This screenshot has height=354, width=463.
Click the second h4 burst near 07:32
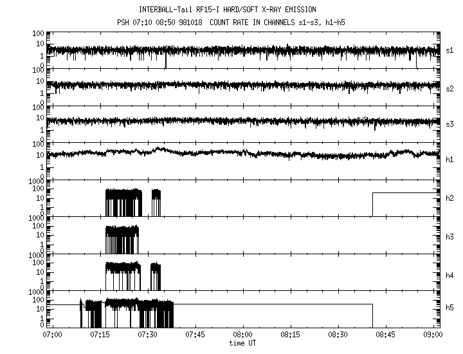click(156, 276)
